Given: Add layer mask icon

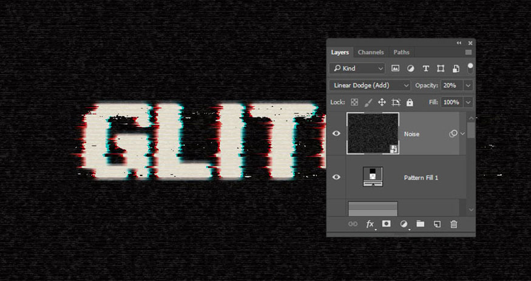Looking at the screenshot, I should (387, 224).
